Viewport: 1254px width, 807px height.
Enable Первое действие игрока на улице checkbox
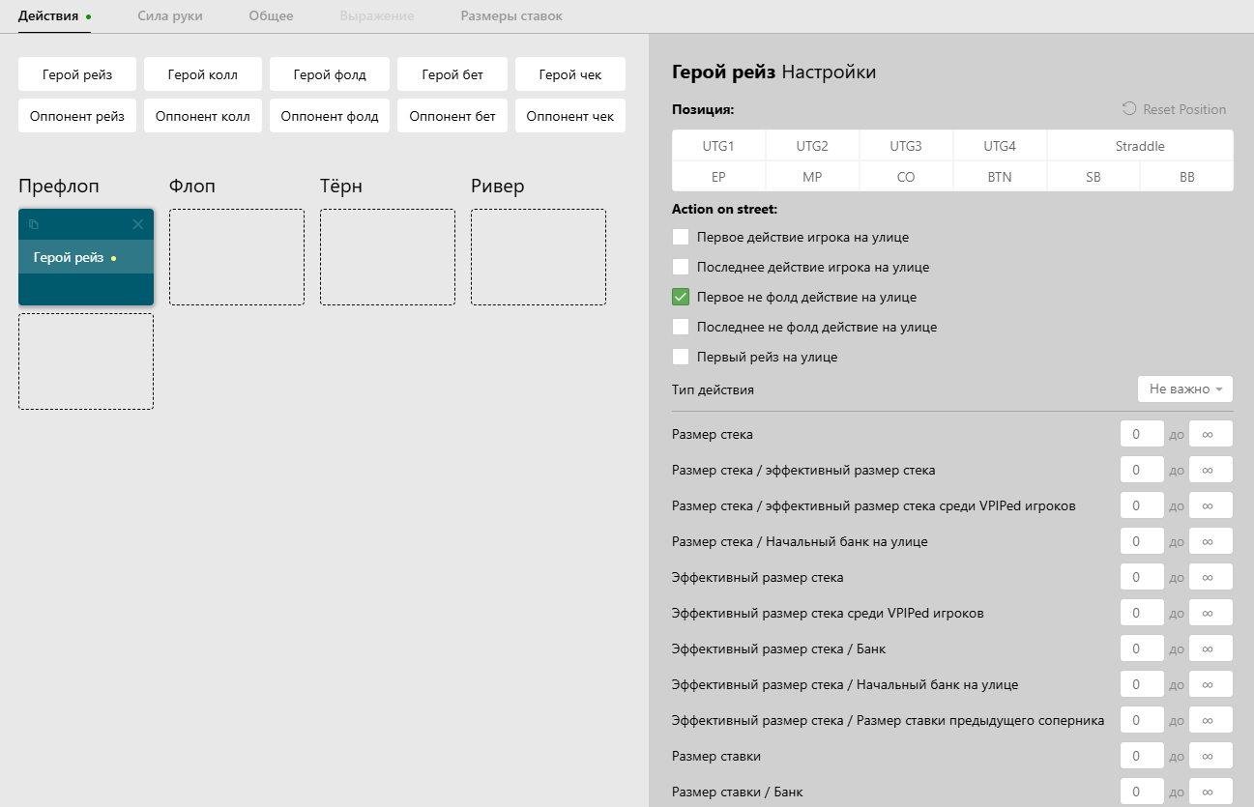(x=681, y=237)
